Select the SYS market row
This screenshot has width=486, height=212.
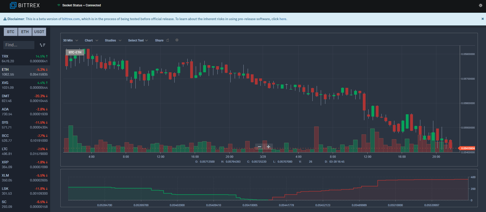[x=25, y=125]
